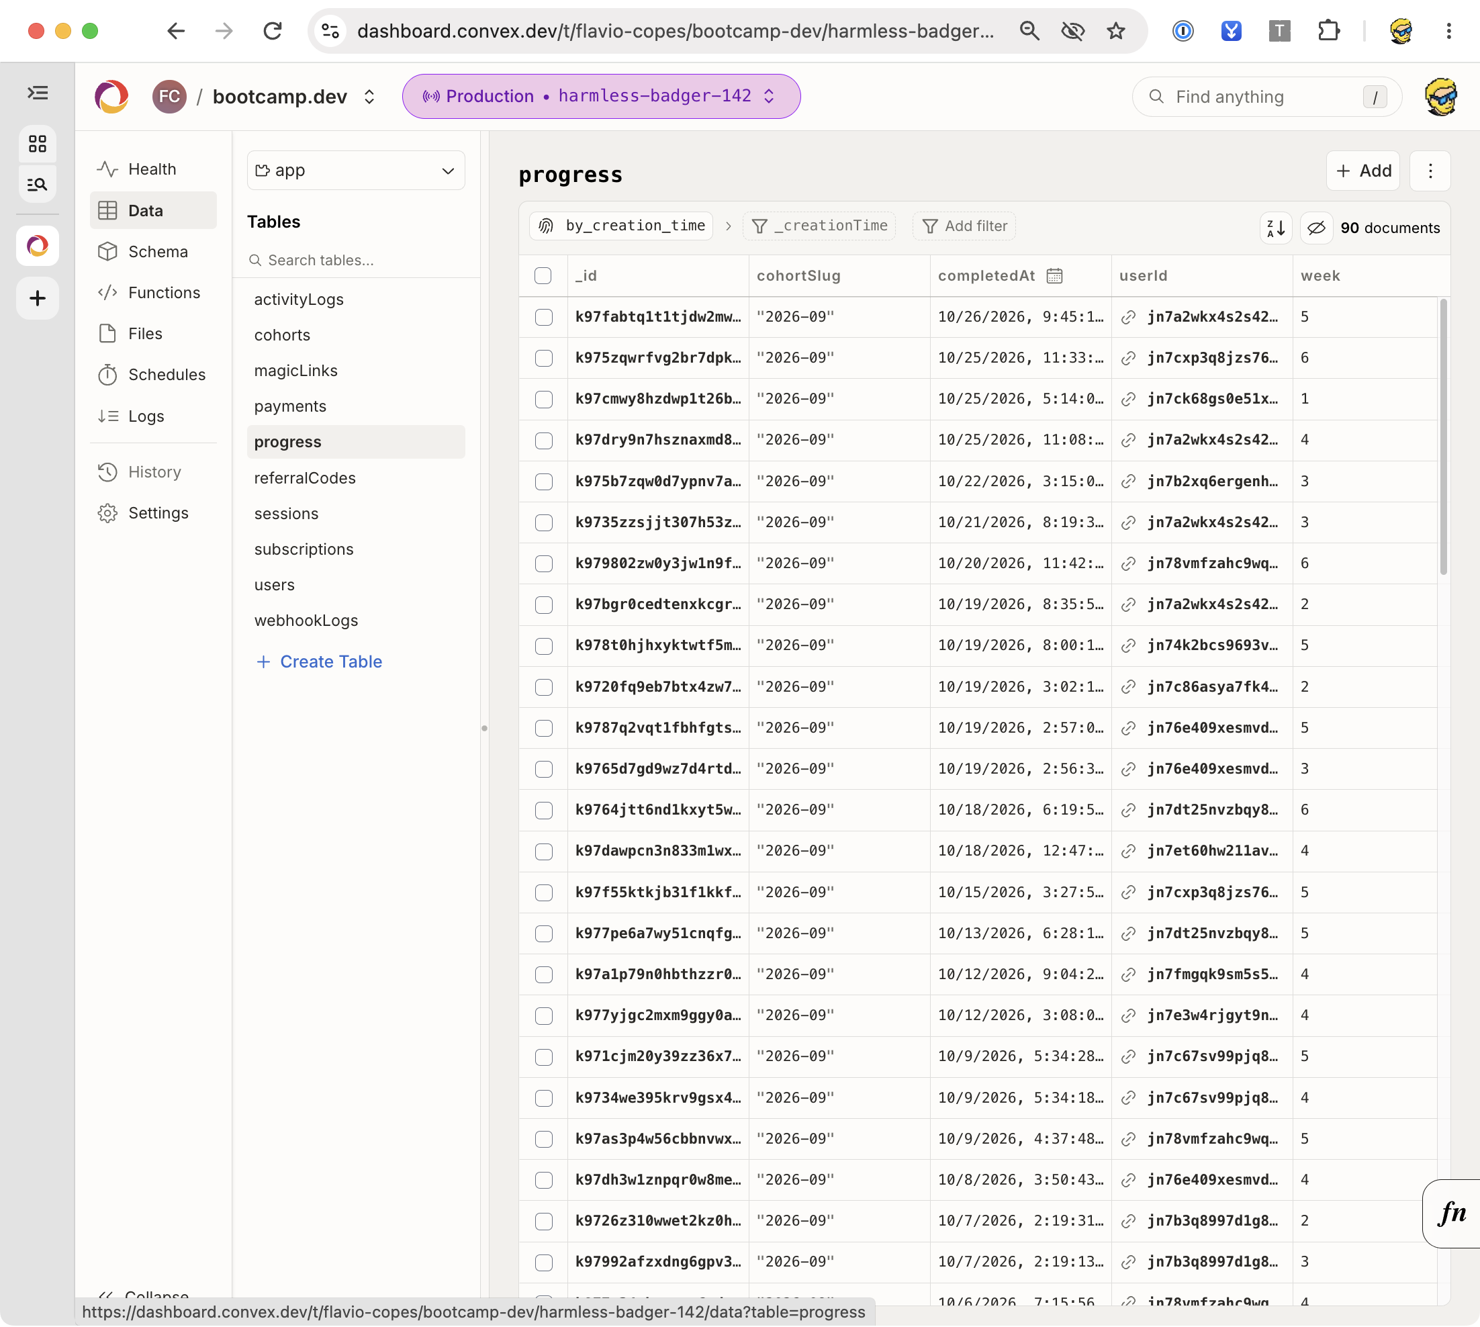Open the grid apps icon in left rail

[37, 144]
